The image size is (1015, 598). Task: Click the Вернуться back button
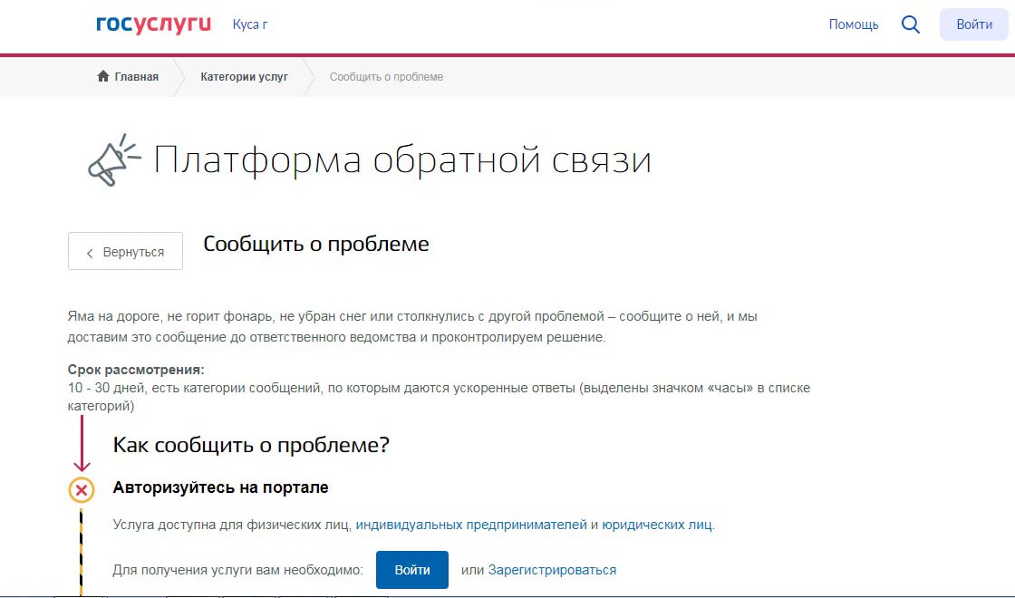click(126, 251)
